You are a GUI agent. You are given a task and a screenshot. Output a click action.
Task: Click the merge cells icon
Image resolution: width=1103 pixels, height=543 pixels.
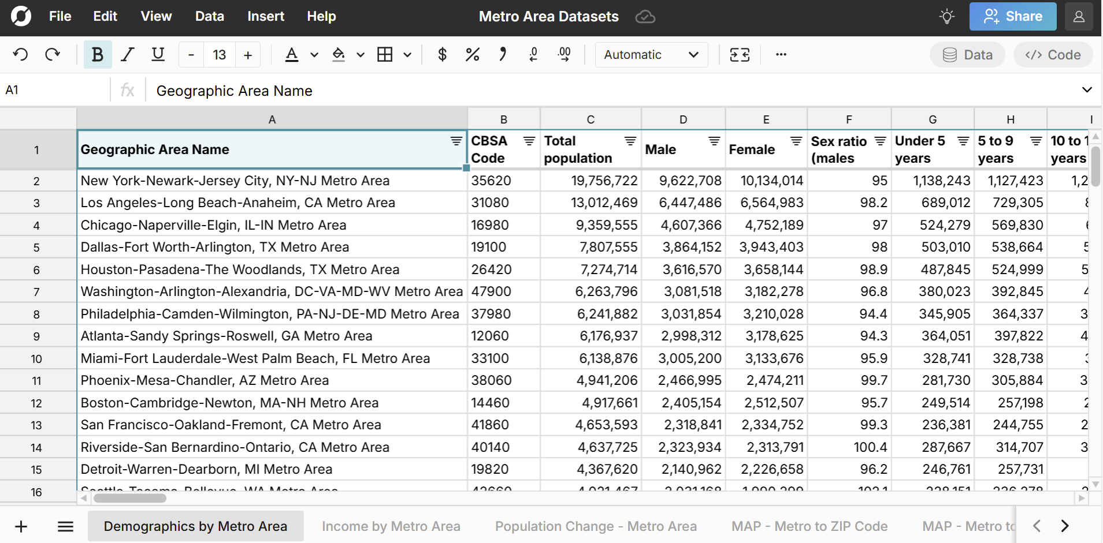[740, 55]
